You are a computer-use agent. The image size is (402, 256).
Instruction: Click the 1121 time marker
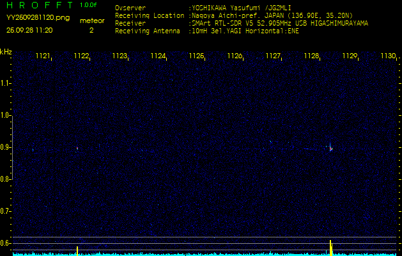click(43, 56)
